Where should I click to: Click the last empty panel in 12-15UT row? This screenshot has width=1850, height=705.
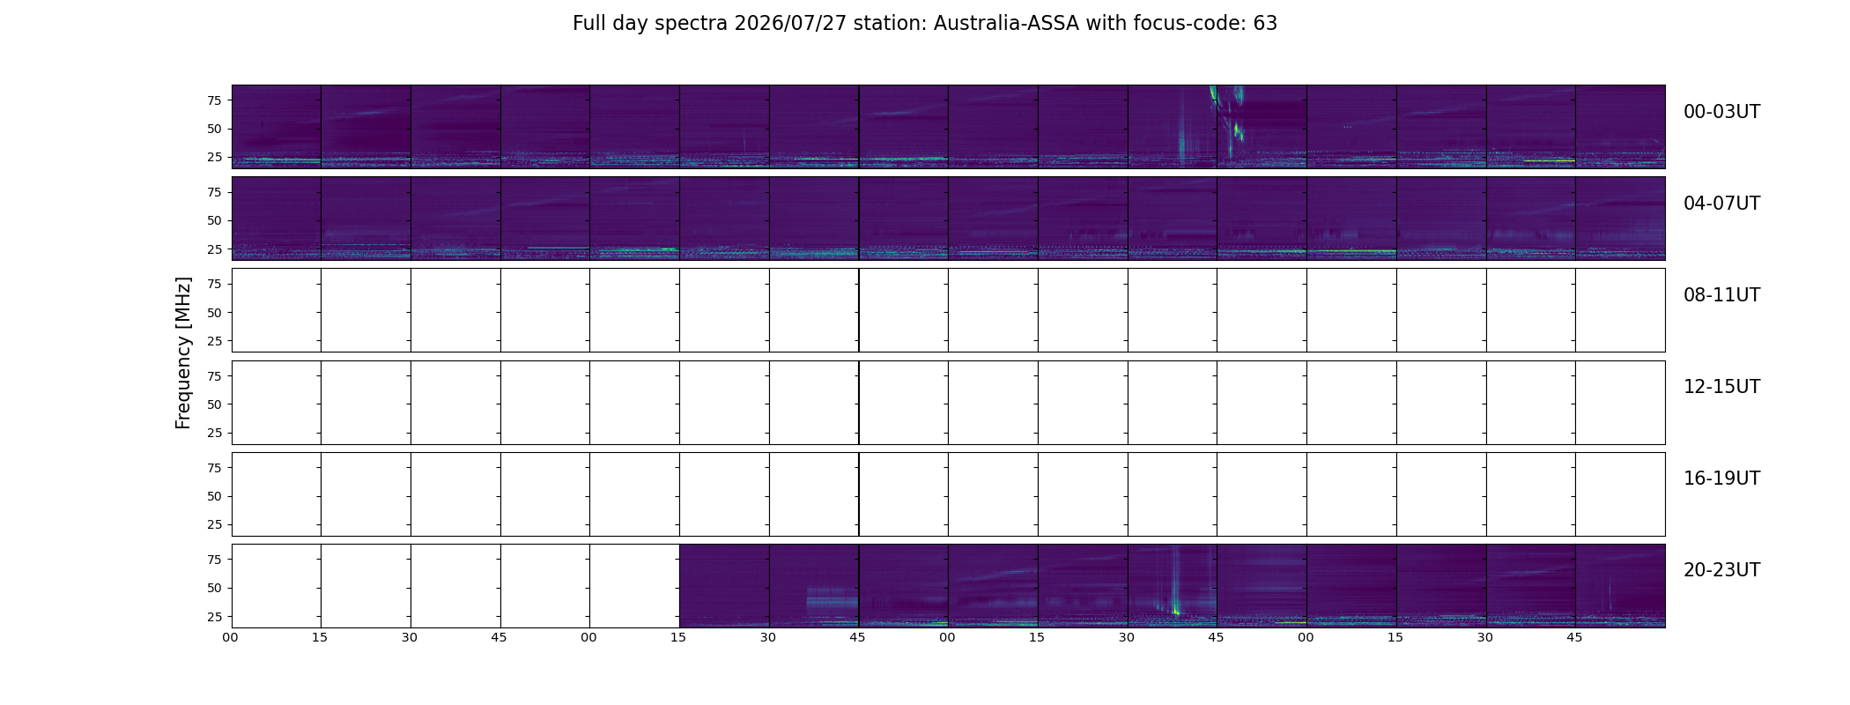coord(1620,402)
